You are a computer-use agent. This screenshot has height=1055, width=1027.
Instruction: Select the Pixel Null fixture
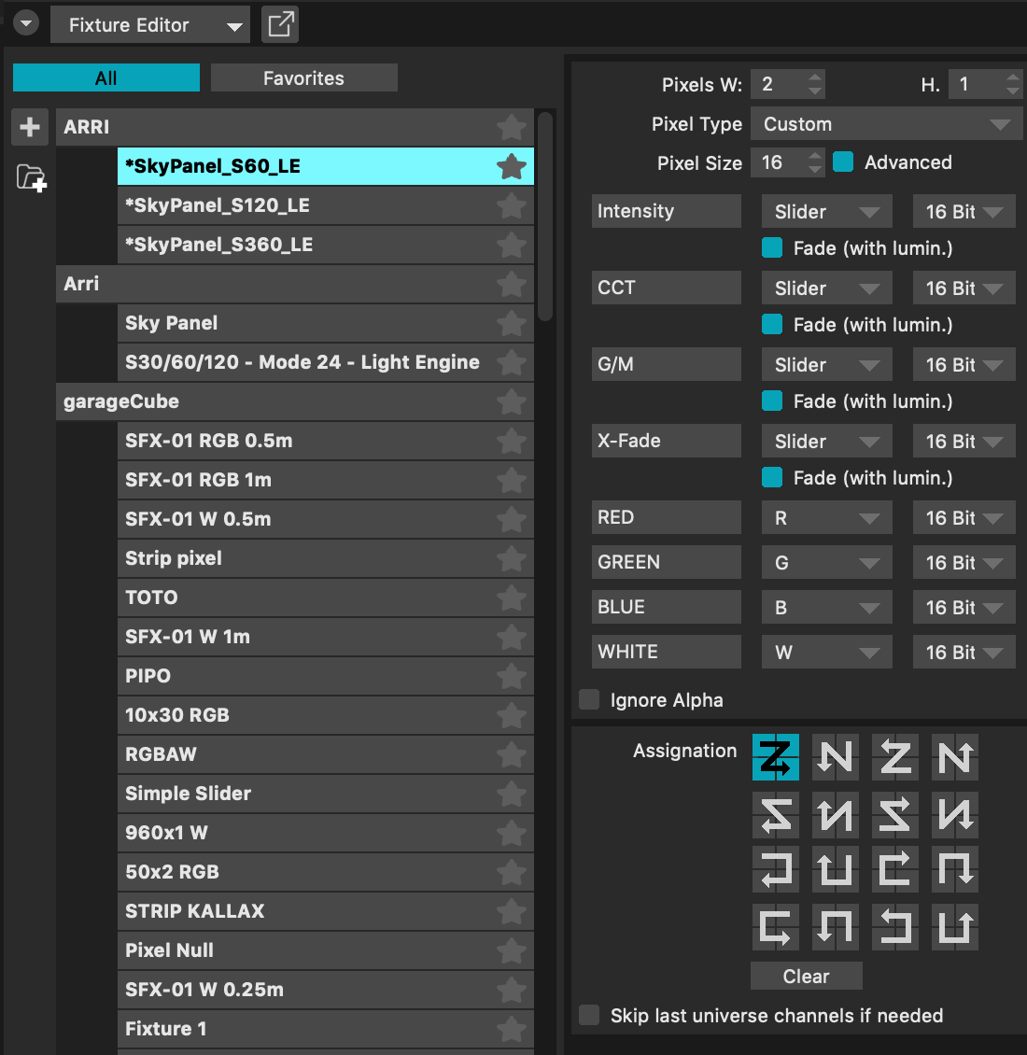tap(326, 950)
